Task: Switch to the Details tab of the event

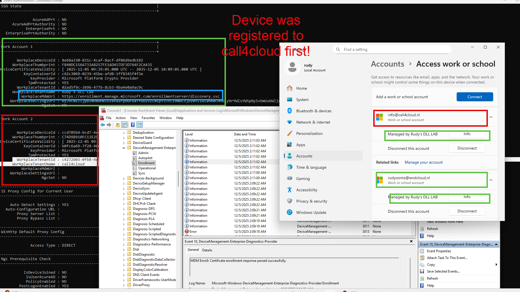Action: pos(207,250)
